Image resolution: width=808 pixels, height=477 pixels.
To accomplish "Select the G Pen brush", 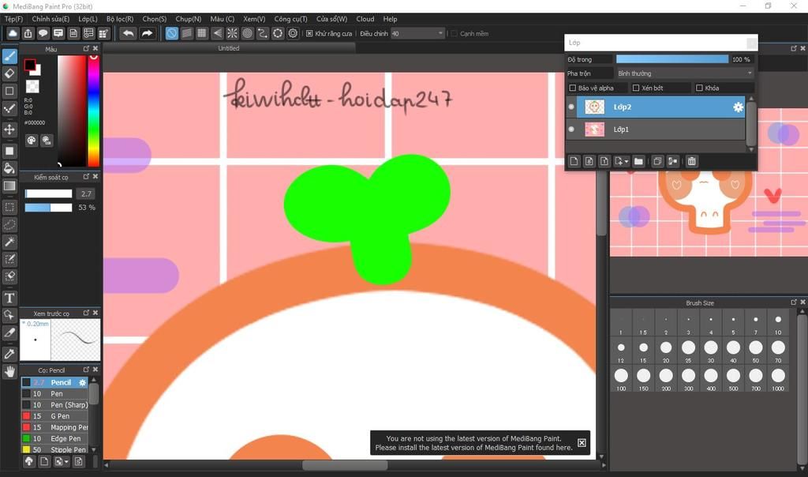I will pyautogui.click(x=54, y=416).
